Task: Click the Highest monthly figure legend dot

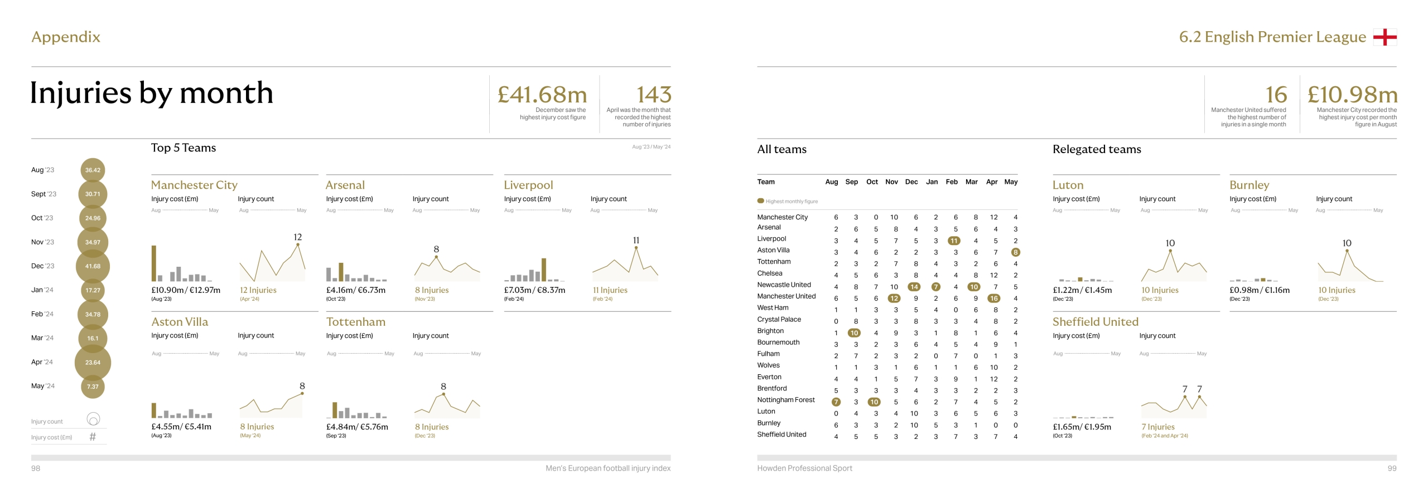Action: pos(760,201)
